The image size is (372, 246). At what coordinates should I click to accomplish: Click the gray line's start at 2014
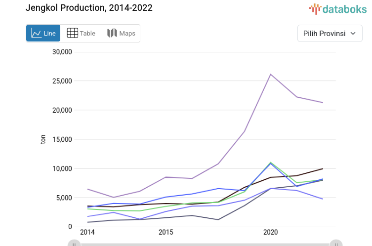(88, 222)
